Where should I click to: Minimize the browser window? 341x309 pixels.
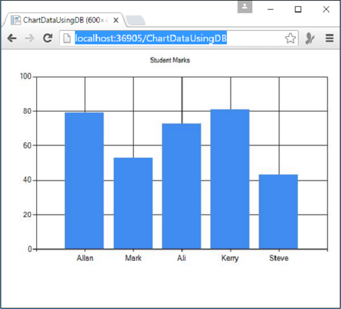click(x=271, y=9)
